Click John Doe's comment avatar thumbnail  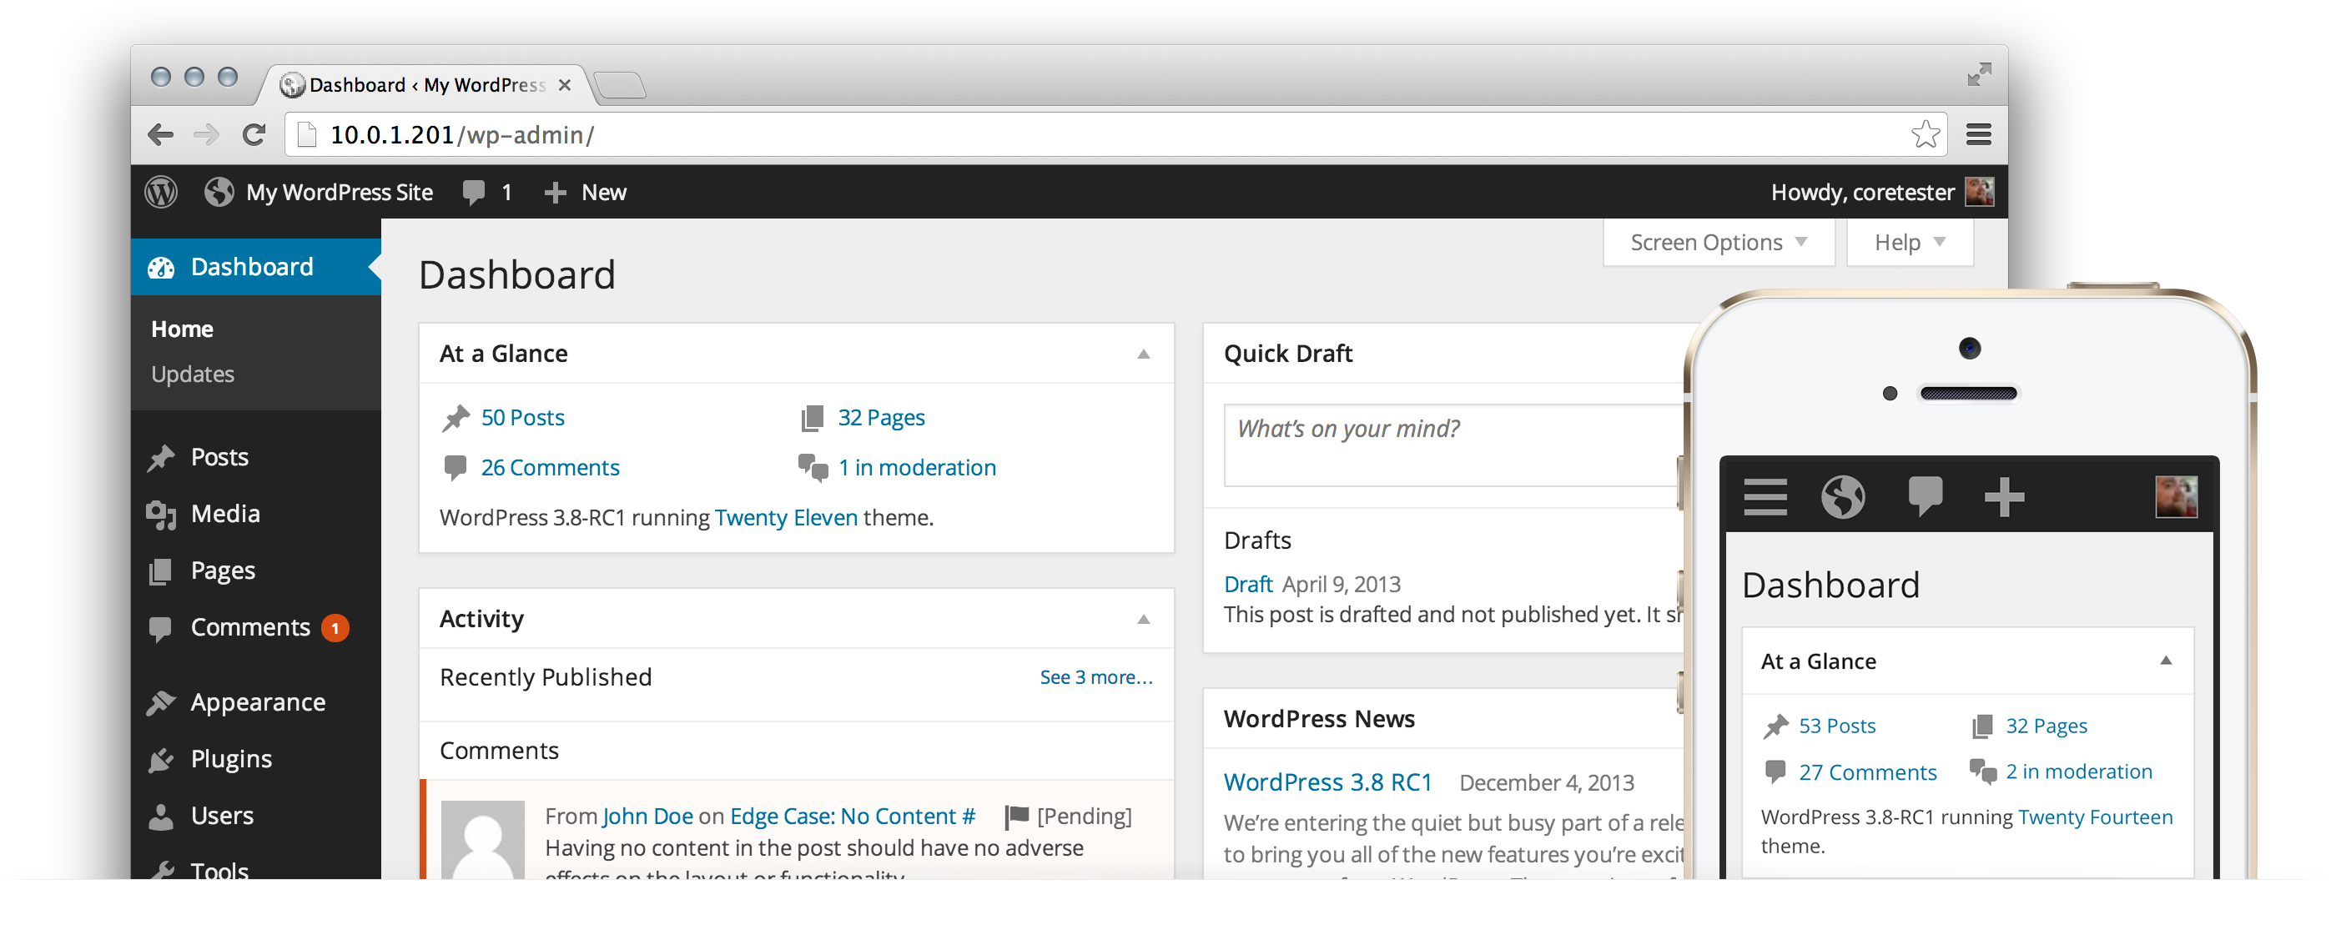coord(482,838)
